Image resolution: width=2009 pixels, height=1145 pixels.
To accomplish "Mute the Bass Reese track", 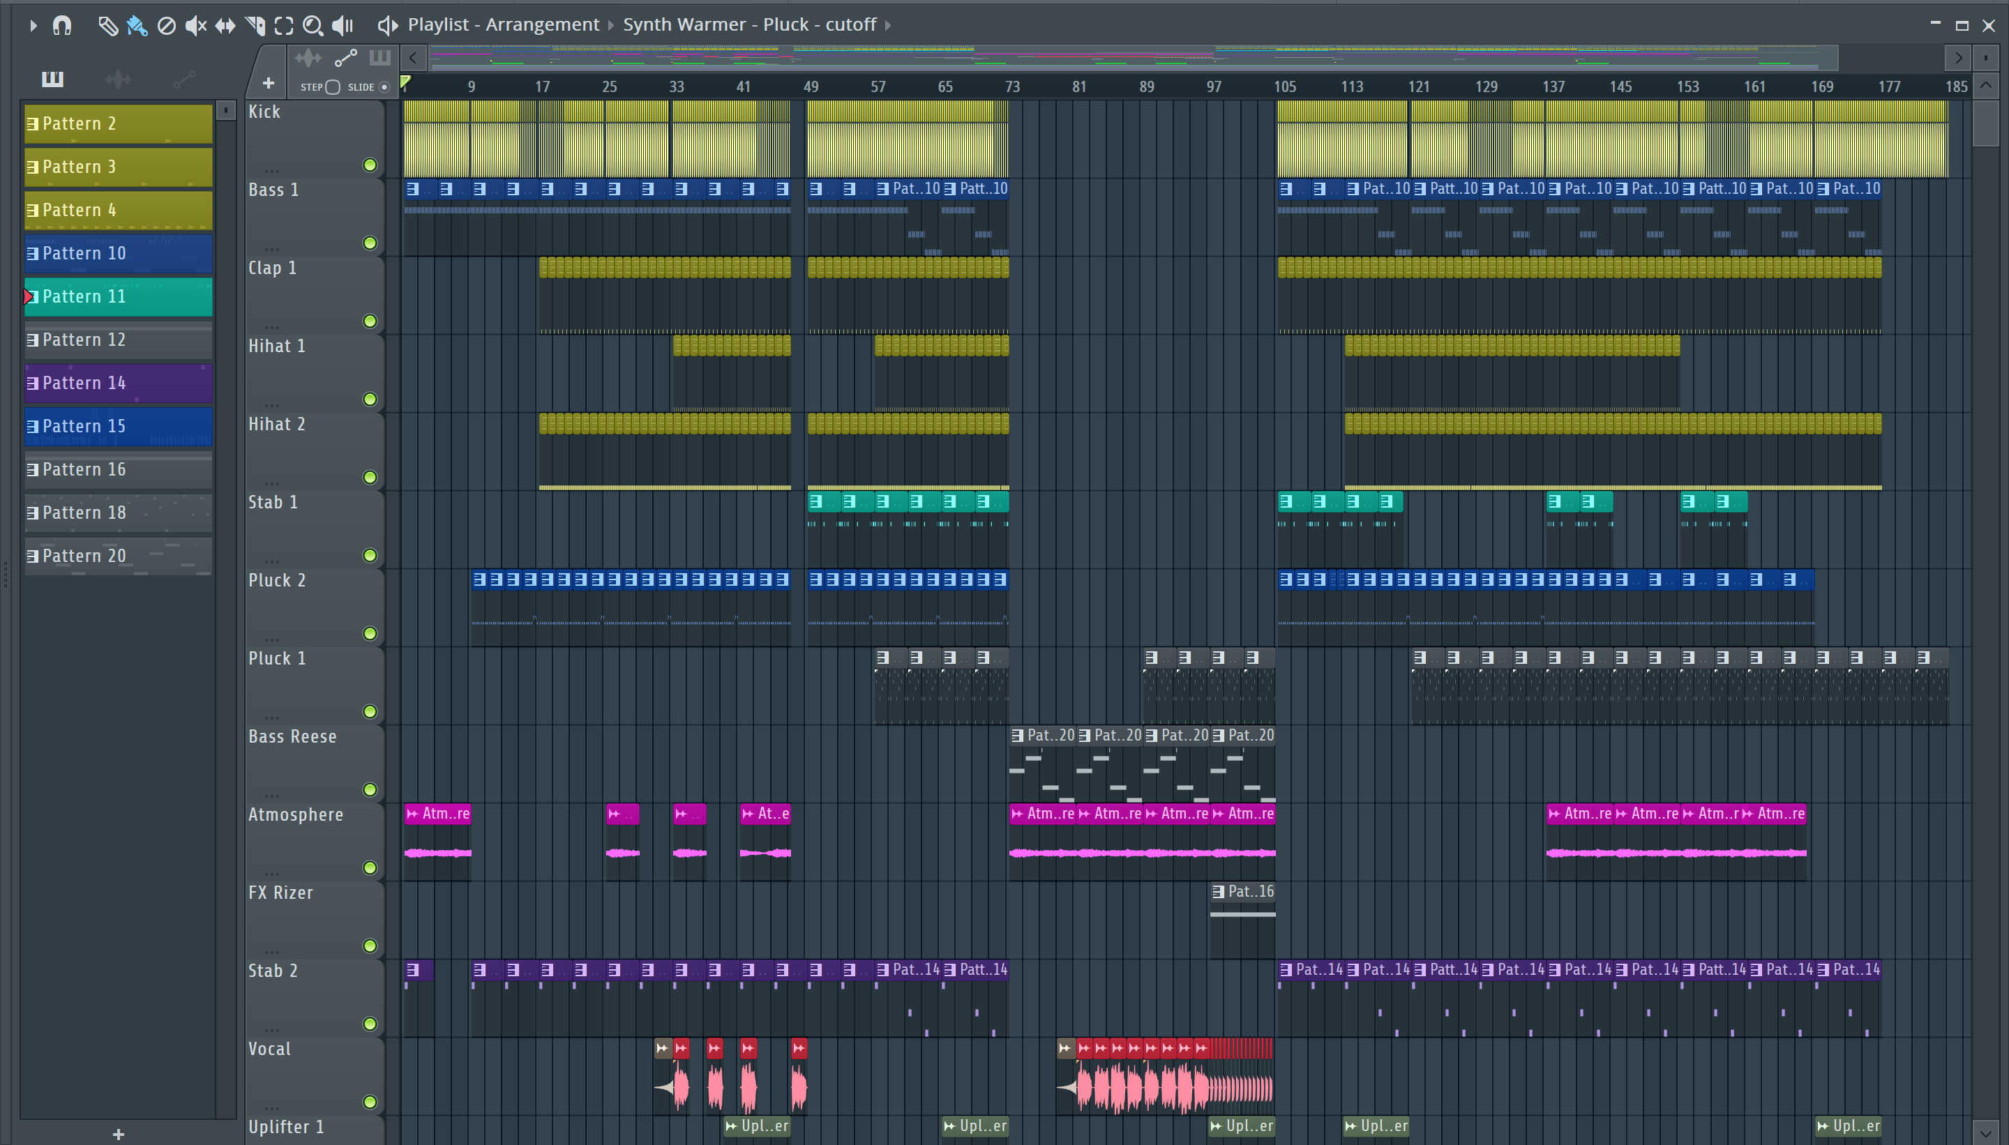I will point(370,789).
